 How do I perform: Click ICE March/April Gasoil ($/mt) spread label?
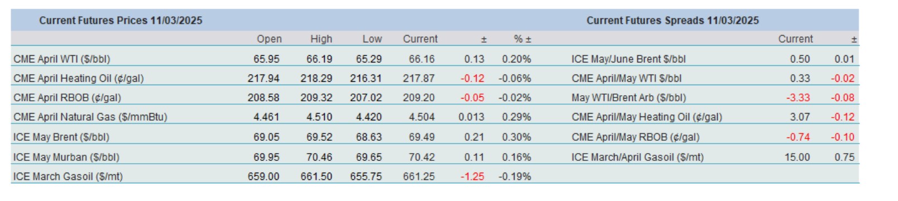pyautogui.click(x=637, y=157)
